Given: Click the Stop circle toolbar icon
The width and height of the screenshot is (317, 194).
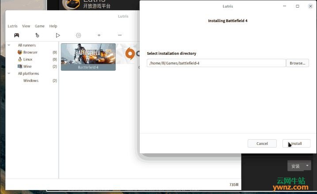Looking at the screenshot, I should (78, 35).
